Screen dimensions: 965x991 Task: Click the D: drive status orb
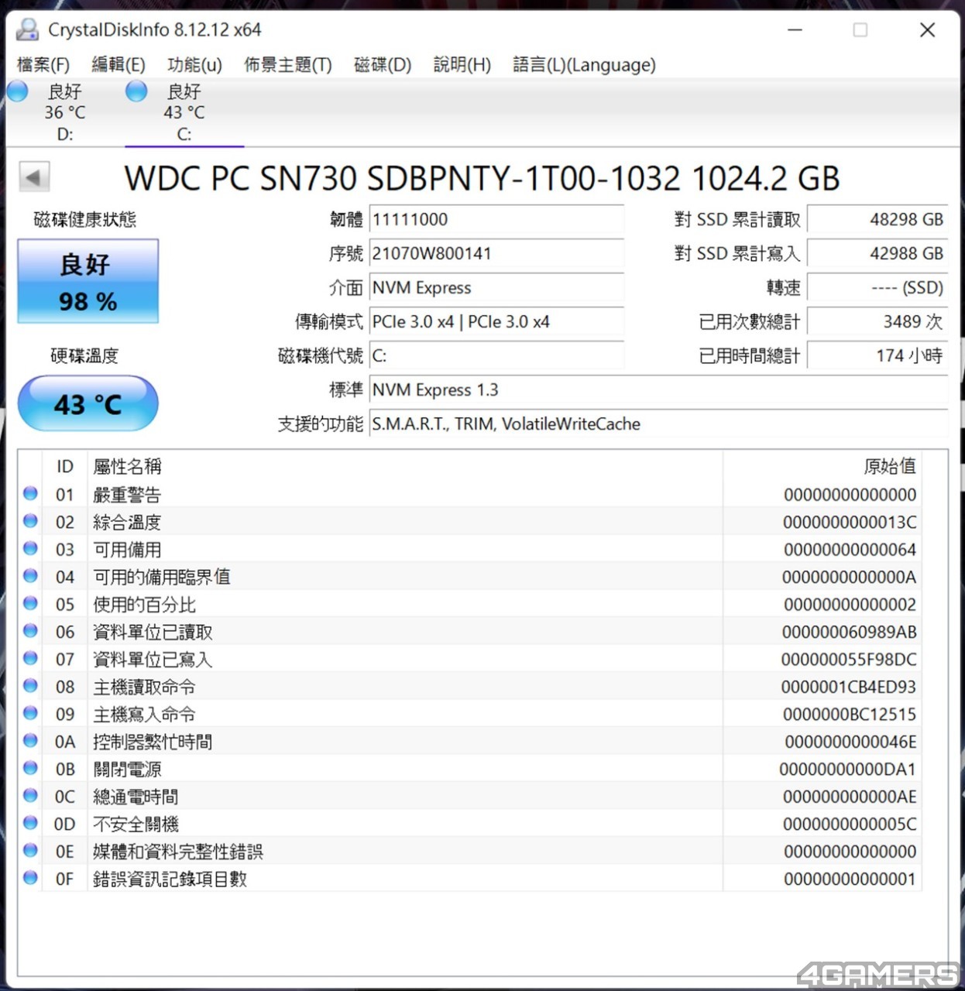click(18, 91)
